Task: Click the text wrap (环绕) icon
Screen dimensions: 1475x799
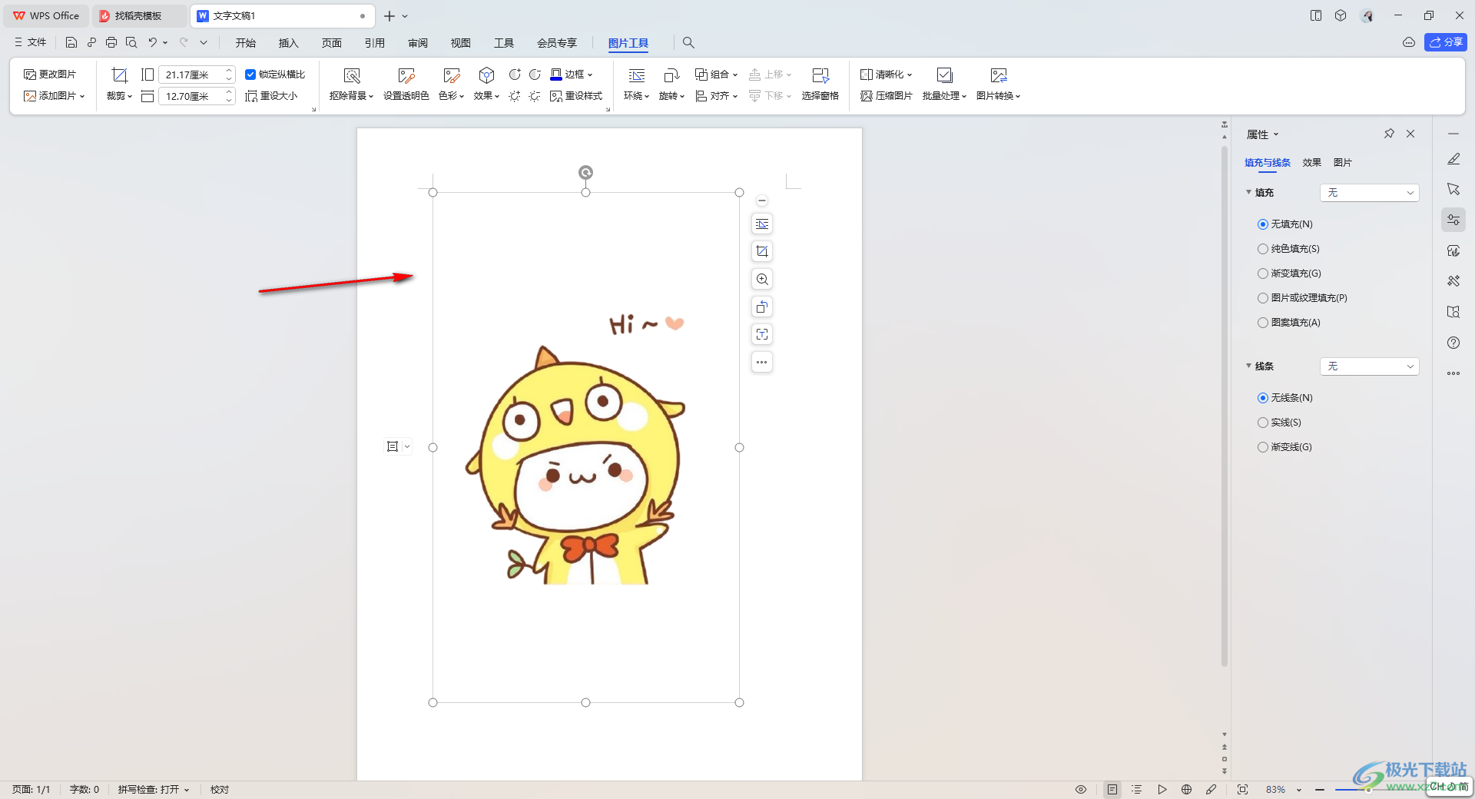Action: [637, 75]
